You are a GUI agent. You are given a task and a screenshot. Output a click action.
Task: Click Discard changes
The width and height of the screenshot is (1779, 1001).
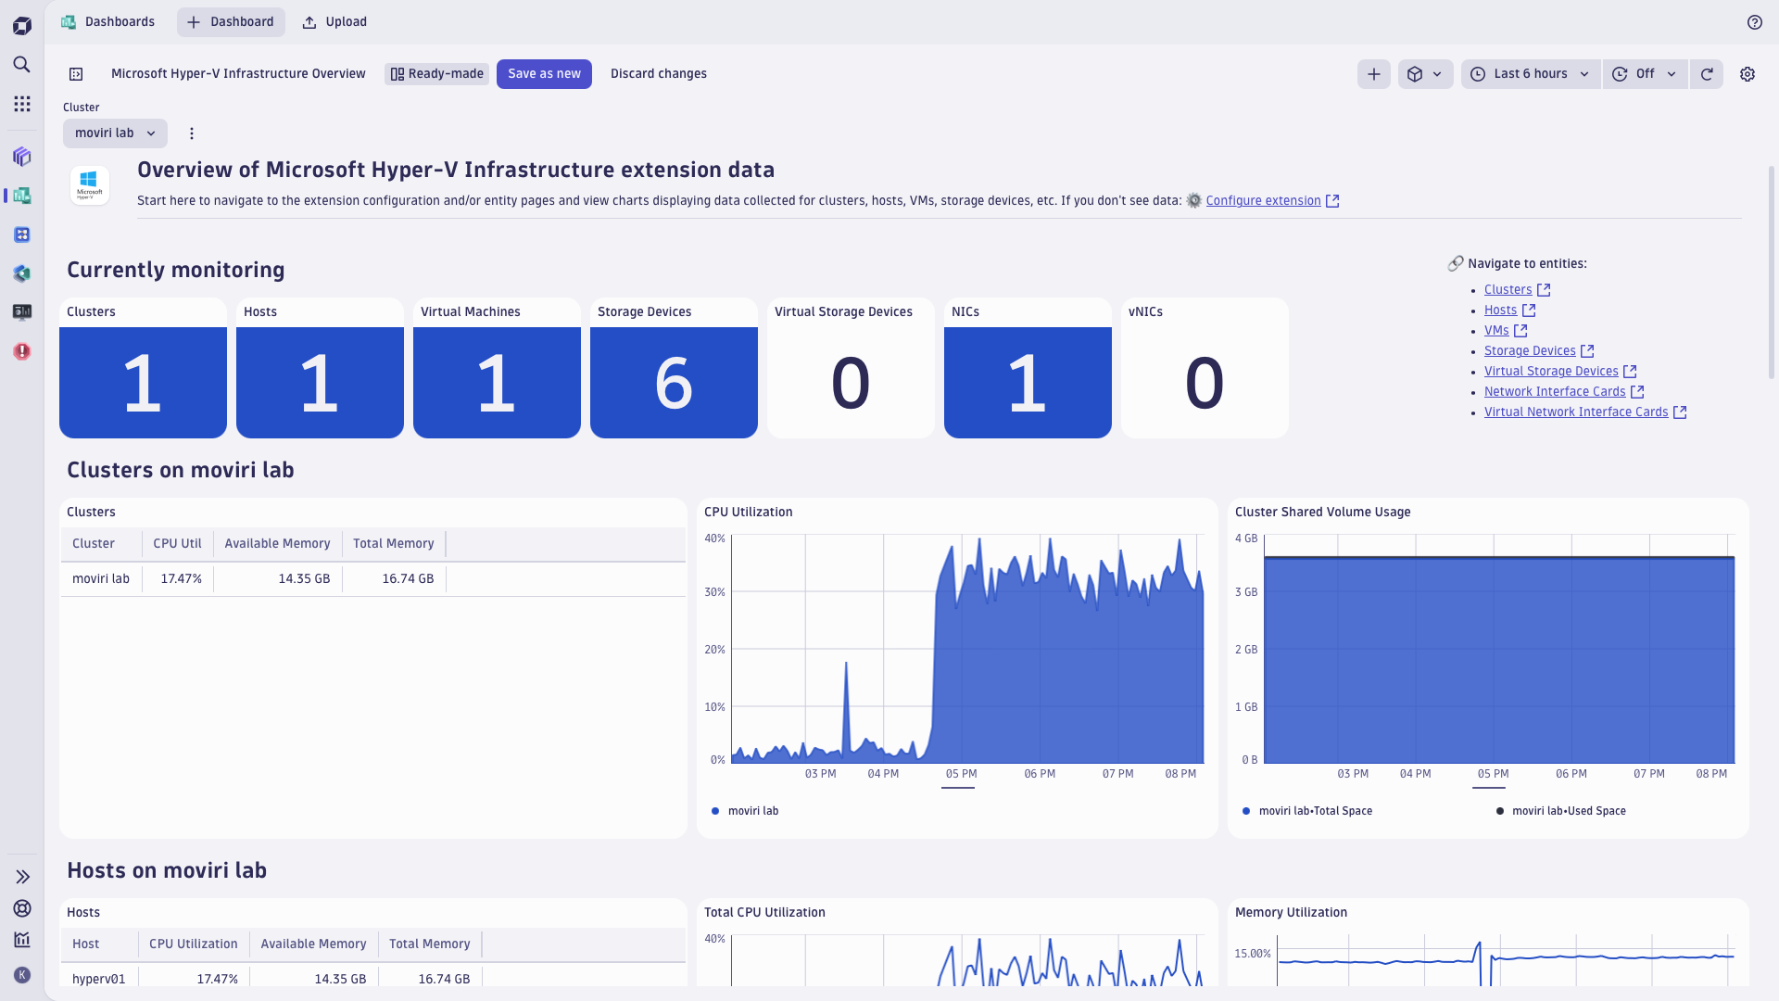click(x=659, y=74)
